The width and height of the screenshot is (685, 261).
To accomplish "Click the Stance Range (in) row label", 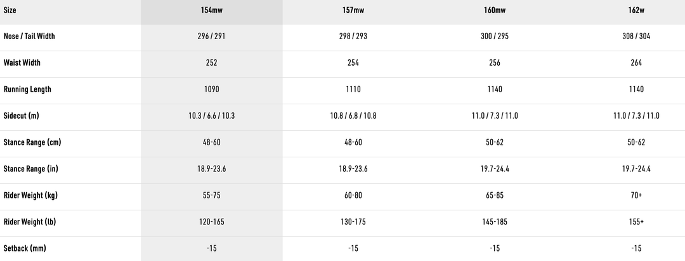I will (31, 169).
